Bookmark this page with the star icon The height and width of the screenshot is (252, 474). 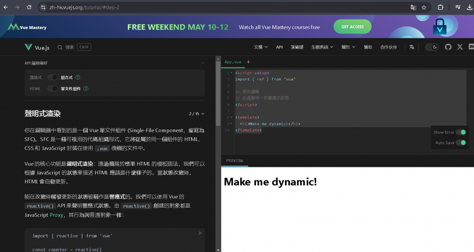424,7
